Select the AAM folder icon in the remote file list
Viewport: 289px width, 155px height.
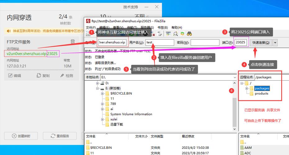pyautogui.click(x=242, y=148)
